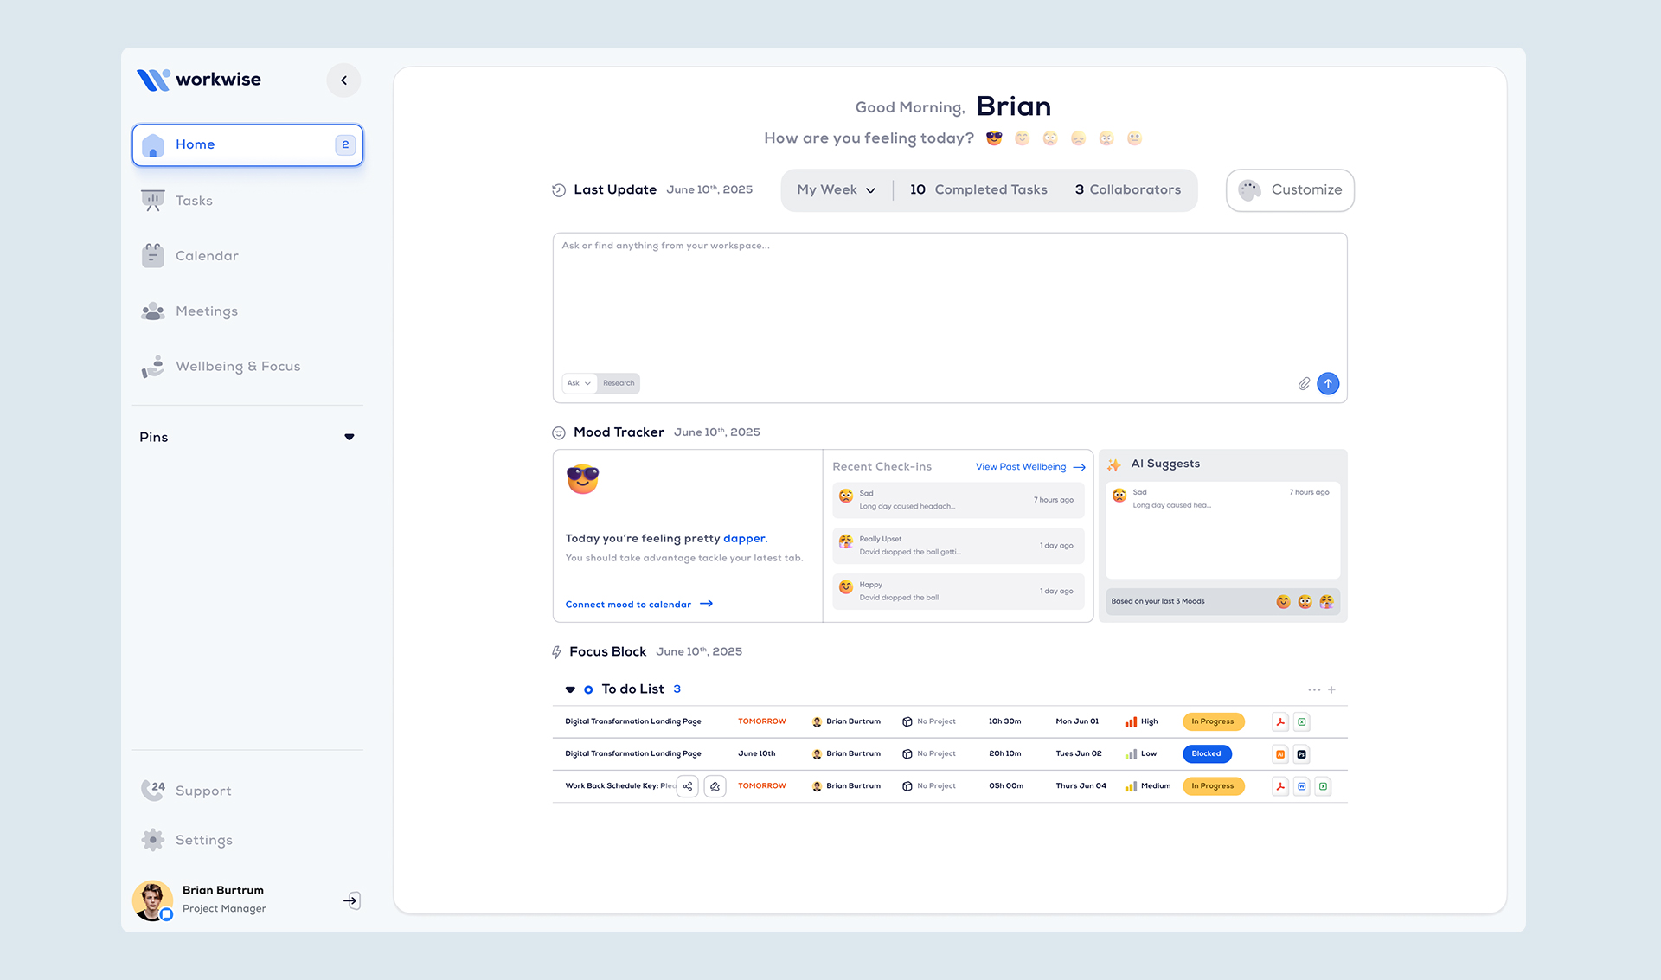Screen dimensions: 1661x980
Task: Open the PDF attached to Digital Transformation Landing Page
Action: (1280, 721)
